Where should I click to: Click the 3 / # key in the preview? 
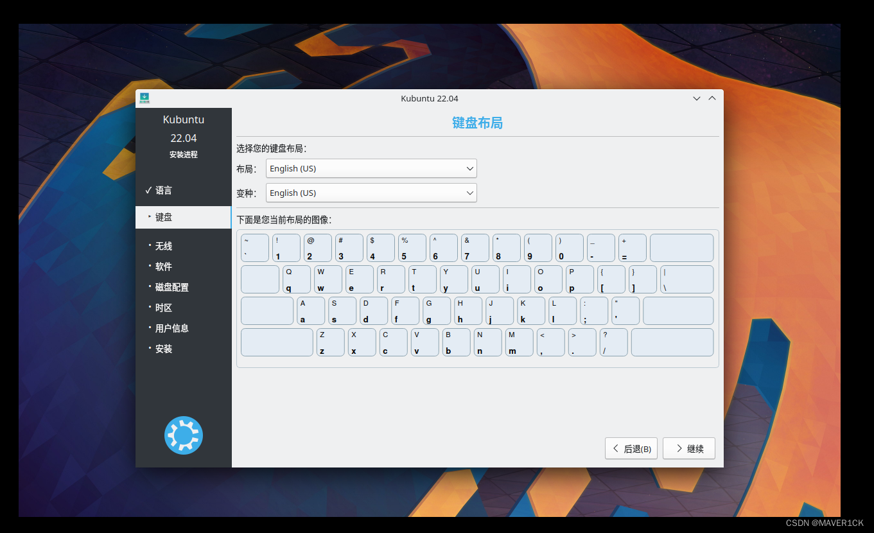tap(349, 248)
